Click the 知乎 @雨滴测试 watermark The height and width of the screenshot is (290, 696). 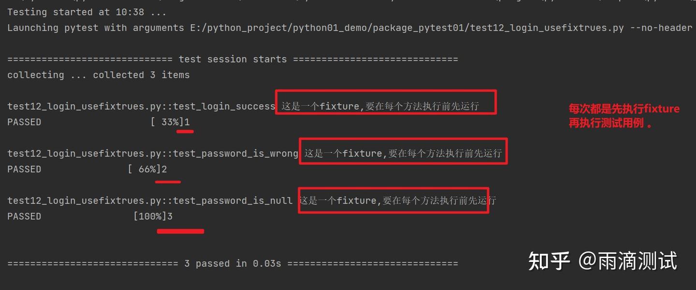tap(602, 261)
